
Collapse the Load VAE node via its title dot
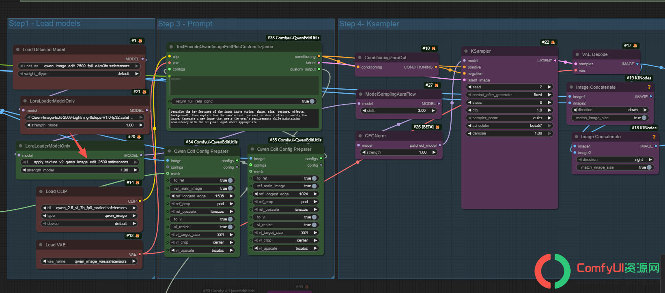pos(41,245)
